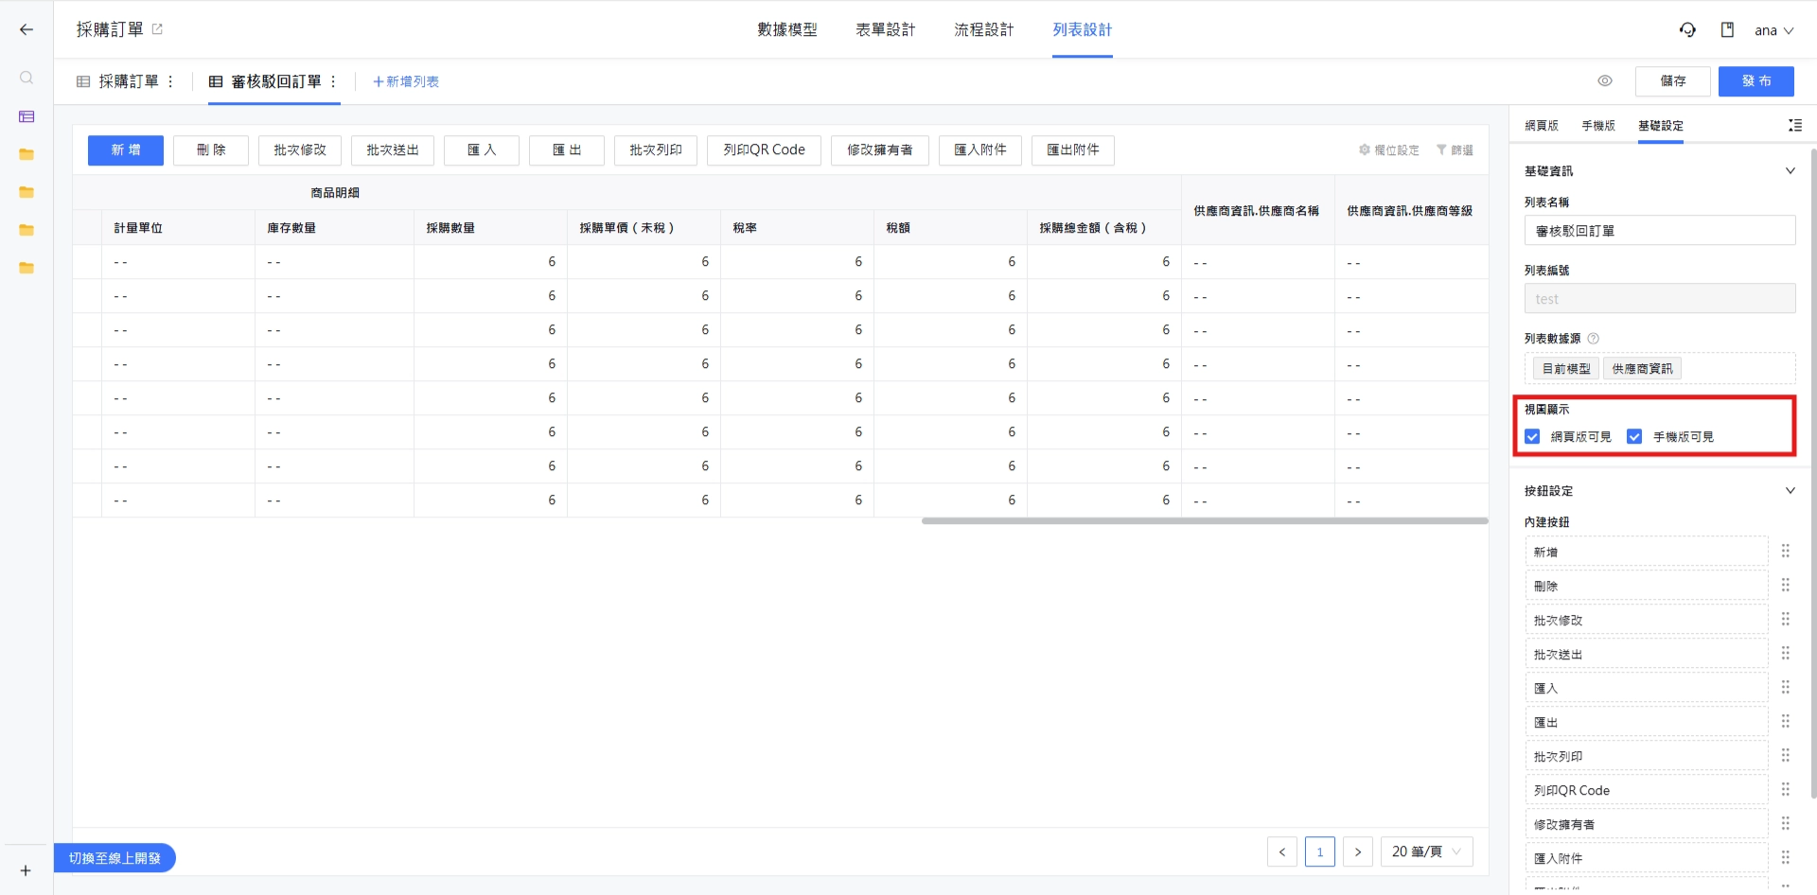Toggle the right panel outline icon

pos(1795,125)
